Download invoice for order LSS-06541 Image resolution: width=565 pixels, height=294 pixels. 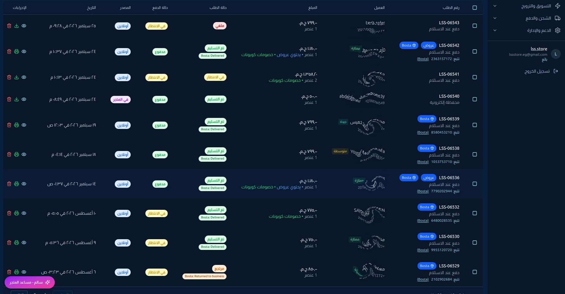pyautogui.click(x=17, y=77)
